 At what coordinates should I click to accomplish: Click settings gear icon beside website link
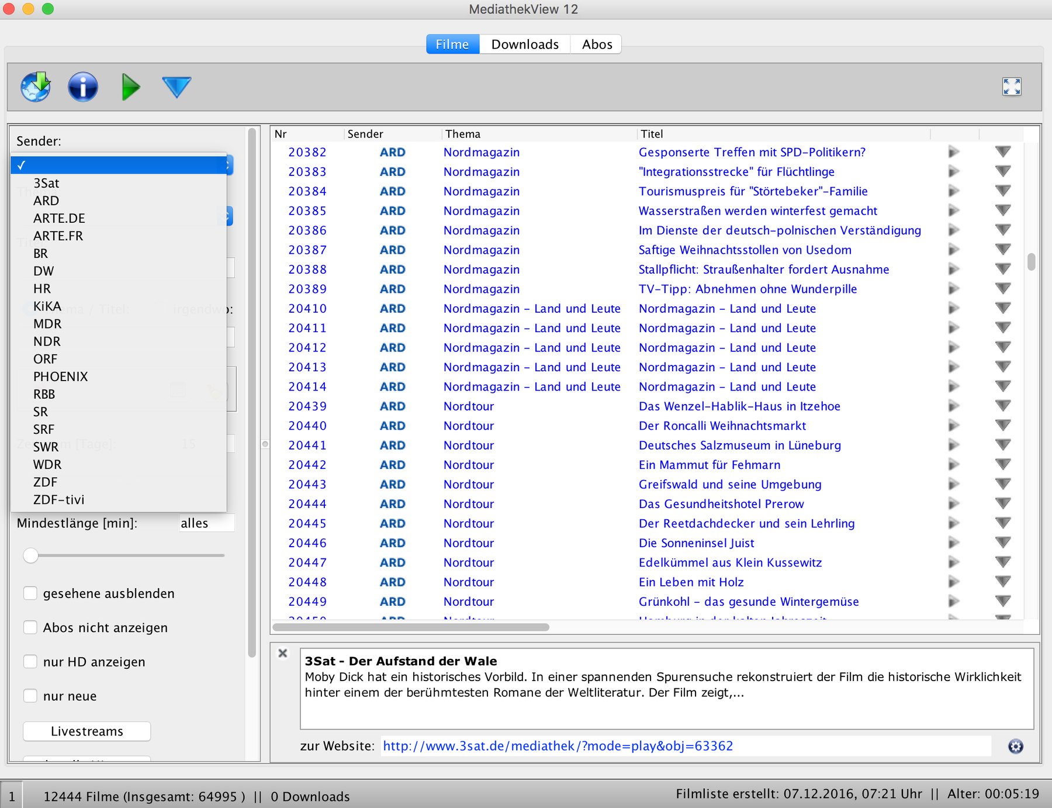1016,746
